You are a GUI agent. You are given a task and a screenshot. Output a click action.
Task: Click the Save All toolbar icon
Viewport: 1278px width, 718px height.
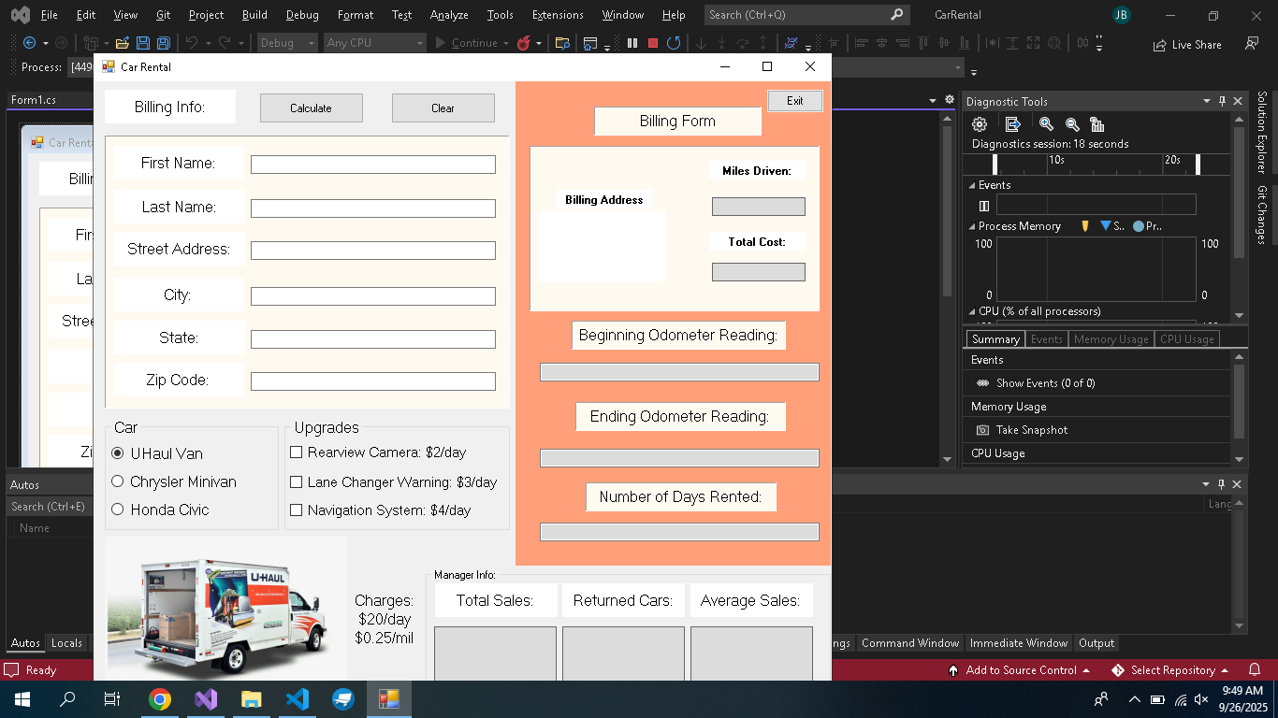pyautogui.click(x=163, y=43)
